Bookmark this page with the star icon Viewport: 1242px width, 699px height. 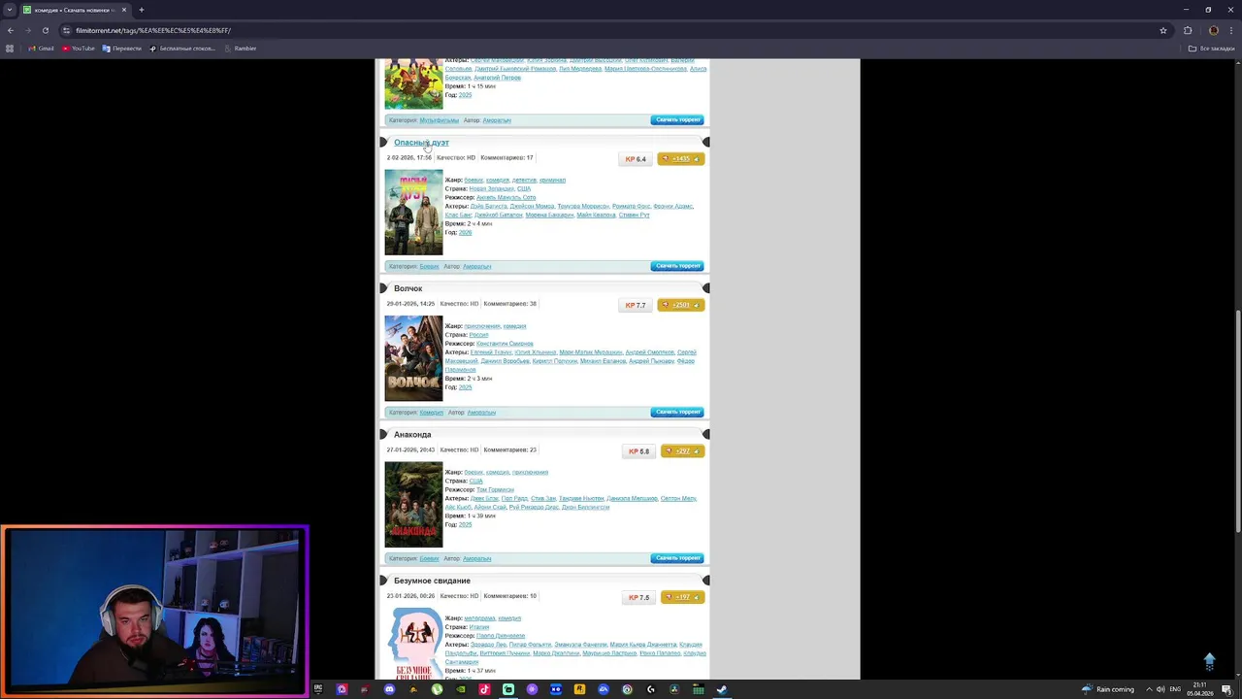click(x=1162, y=30)
